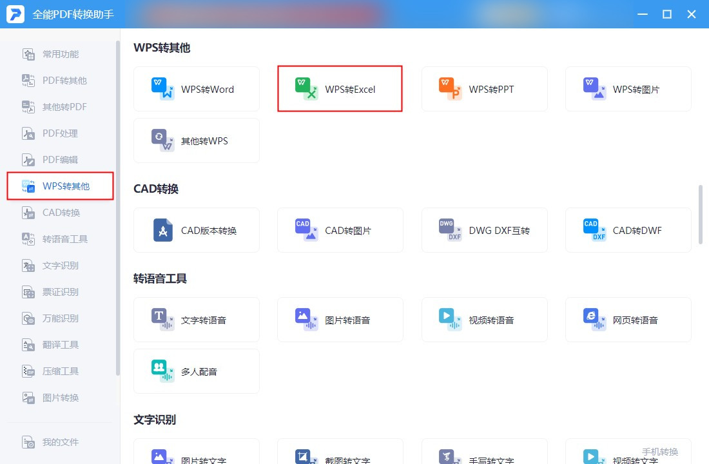Image resolution: width=709 pixels, height=464 pixels.
Task: Open the 文字识别 sidebar category
Action: 60,266
